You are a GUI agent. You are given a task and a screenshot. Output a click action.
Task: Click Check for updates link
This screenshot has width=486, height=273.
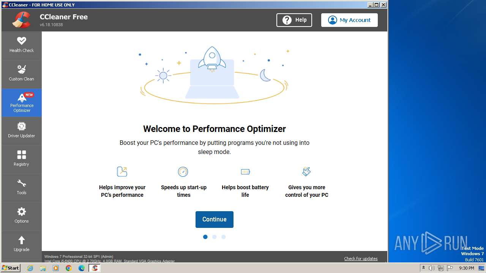361,259
